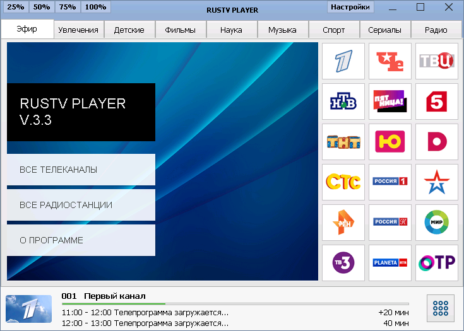464x331 pixels.
Task: Close the RUSTV PLAYER window
Action: coord(449,7)
